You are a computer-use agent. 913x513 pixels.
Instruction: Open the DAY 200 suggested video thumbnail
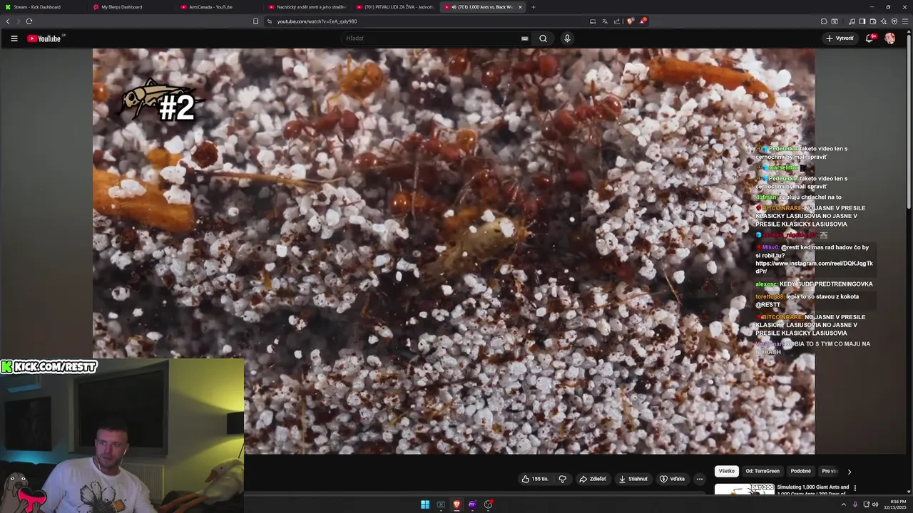(744, 489)
